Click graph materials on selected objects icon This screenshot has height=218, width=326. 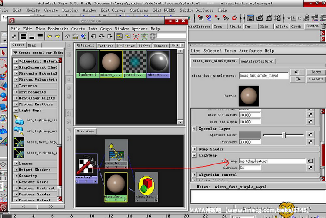(x=84, y=37)
